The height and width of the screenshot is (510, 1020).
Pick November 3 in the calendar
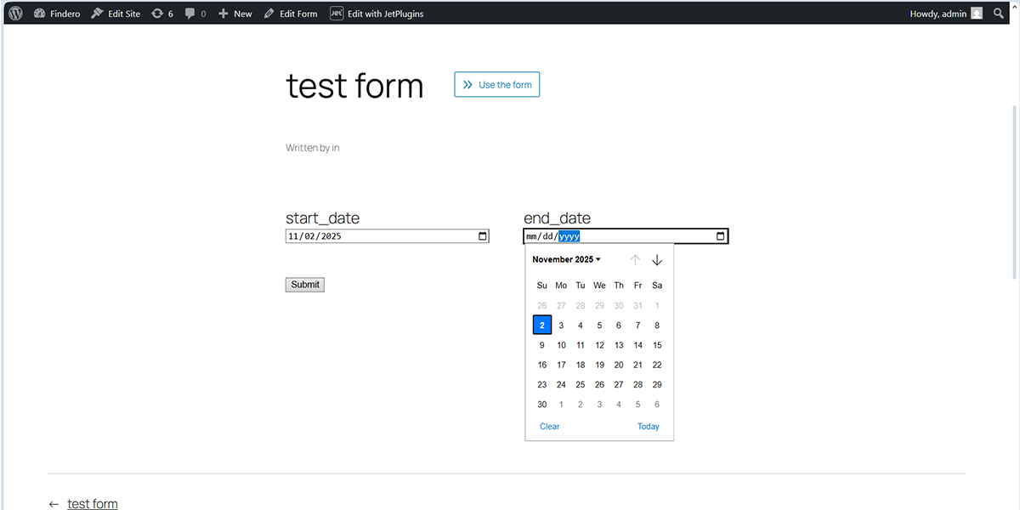pyautogui.click(x=561, y=325)
